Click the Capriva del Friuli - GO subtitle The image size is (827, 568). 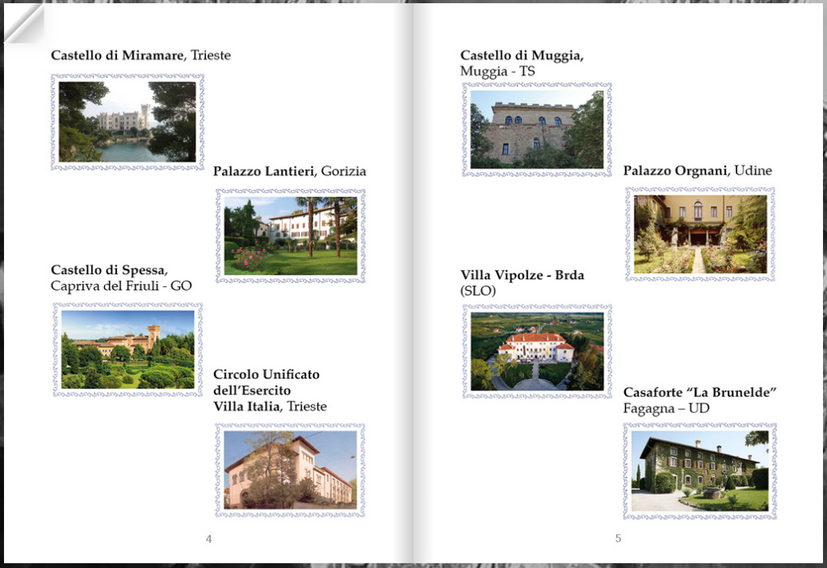pos(121,286)
